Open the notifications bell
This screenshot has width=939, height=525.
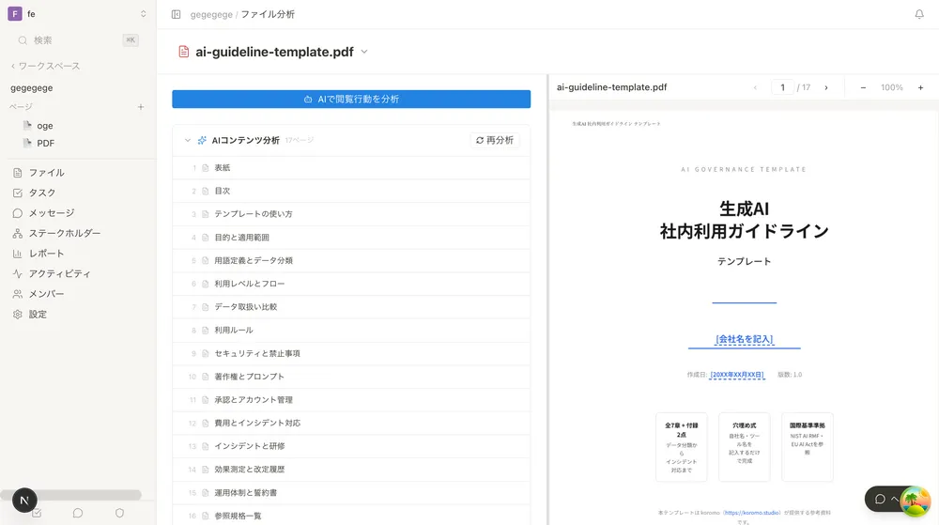click(918, 14)
